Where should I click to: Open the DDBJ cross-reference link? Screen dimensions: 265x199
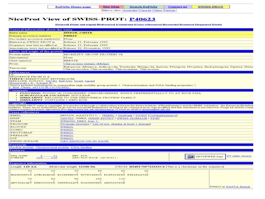point(140,115)
